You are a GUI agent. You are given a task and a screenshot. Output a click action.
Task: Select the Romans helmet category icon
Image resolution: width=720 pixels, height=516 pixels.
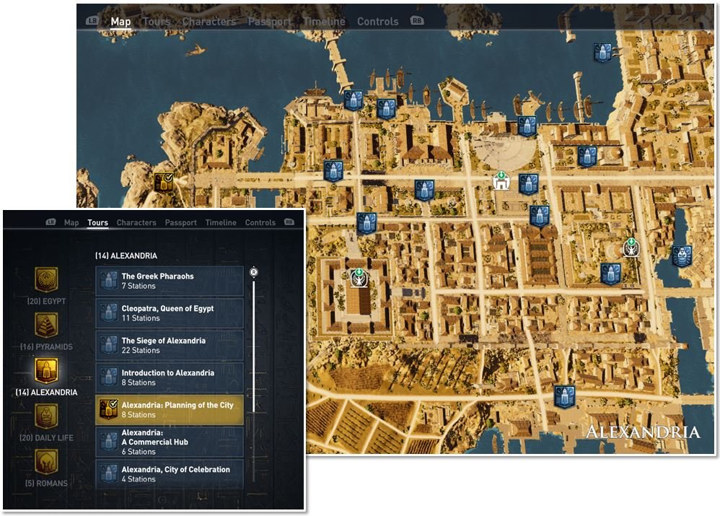pos(46,462)
